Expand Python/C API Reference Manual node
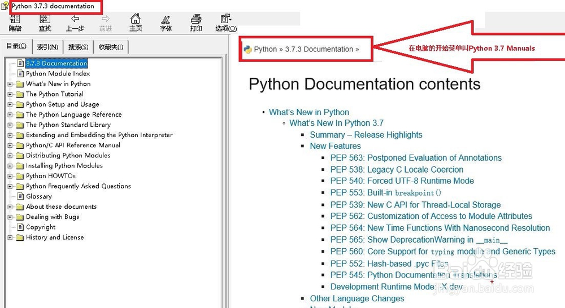Screen dimensions: 565x308 click(10, 146)
